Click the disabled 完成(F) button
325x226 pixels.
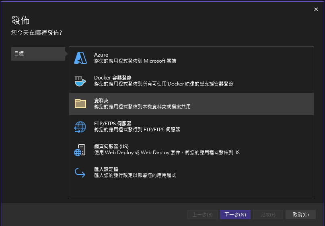tap(268, 215)
